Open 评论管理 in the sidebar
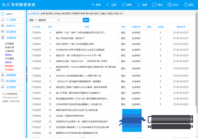This screenshot has width=198, height=138. point(9,59)
